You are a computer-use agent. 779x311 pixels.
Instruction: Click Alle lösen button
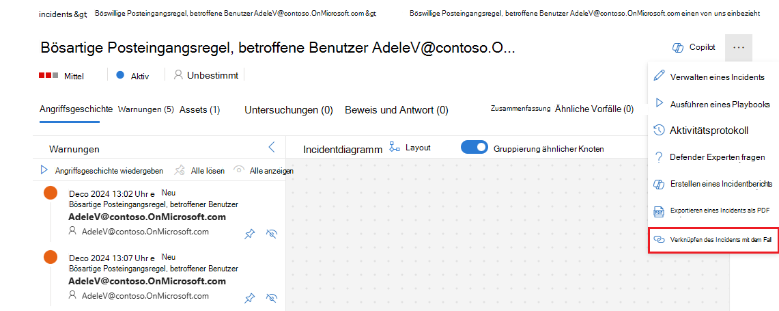[199, 171]
